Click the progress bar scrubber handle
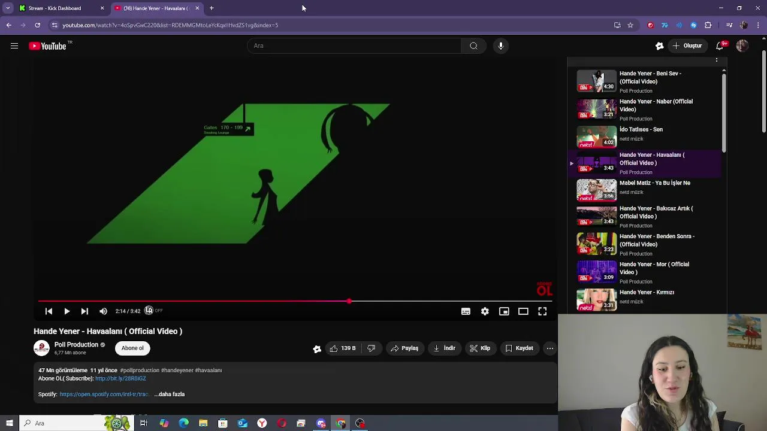This screenshot has height=431, width=767. [349, 301]
